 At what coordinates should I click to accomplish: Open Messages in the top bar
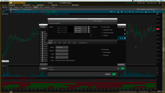[x=142, y=3]
